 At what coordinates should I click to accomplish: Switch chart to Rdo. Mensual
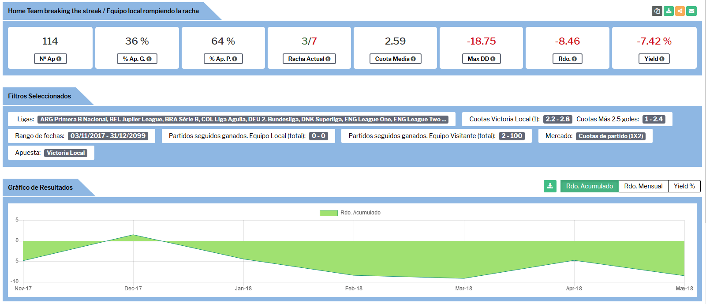[643, 186]
